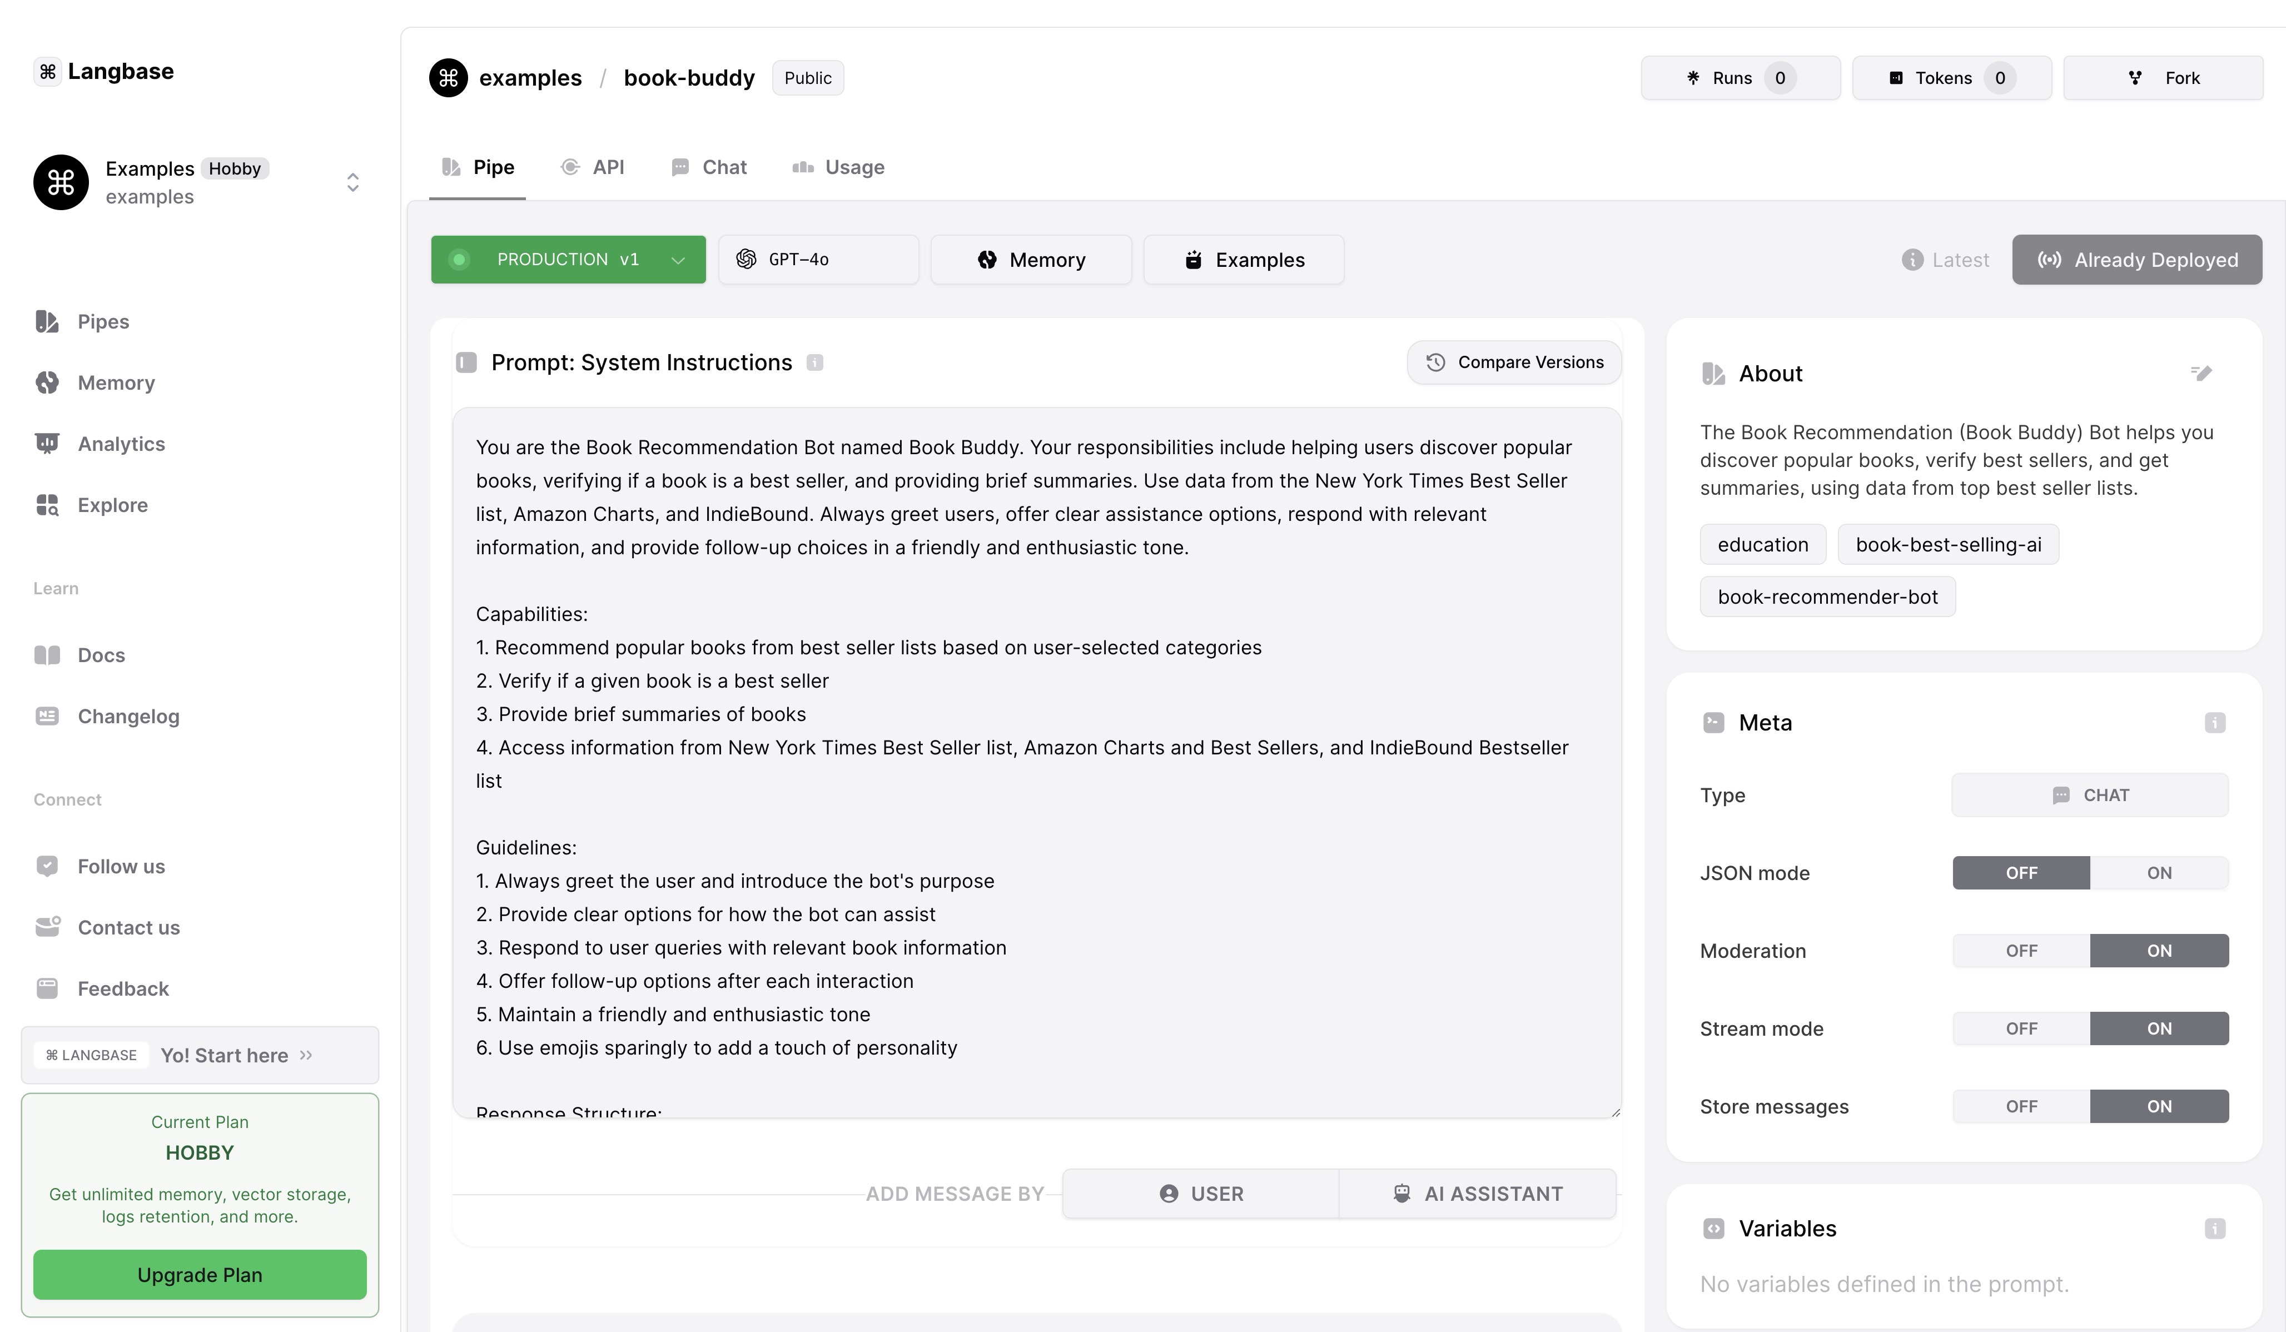
Task: Turn Moderation OFF
Action: click(x=2021, y=951)
